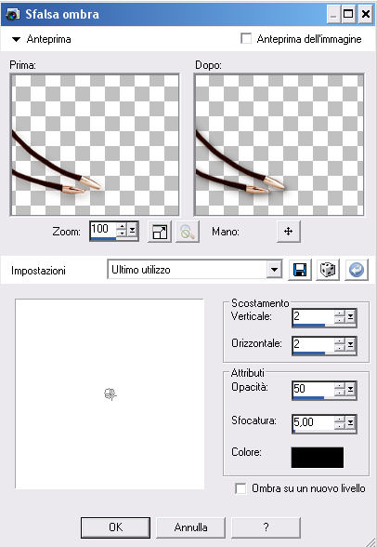
Task: Click the magnifier zoom icon beside Zoom field
Action: tap(188, 232)
